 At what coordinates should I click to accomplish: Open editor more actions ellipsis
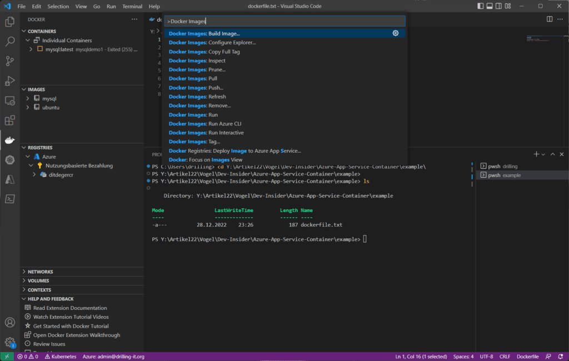(560, 19)
